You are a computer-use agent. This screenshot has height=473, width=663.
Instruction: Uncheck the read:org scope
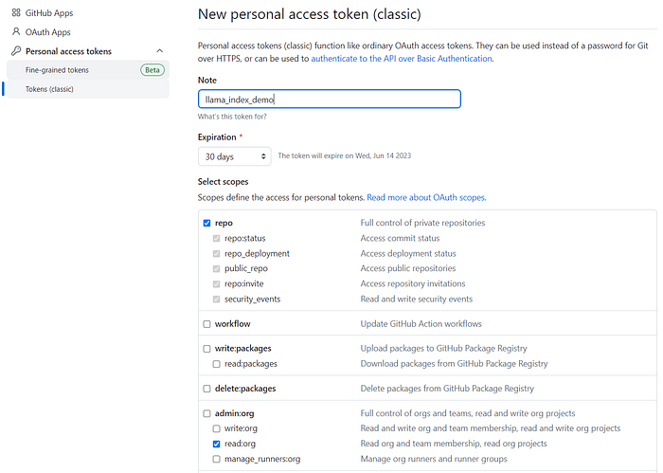(x=217, y=444)
